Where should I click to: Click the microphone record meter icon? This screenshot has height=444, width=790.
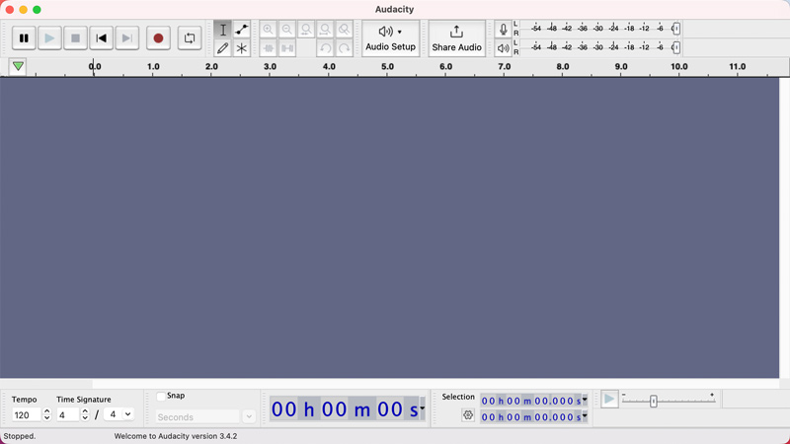503,30
